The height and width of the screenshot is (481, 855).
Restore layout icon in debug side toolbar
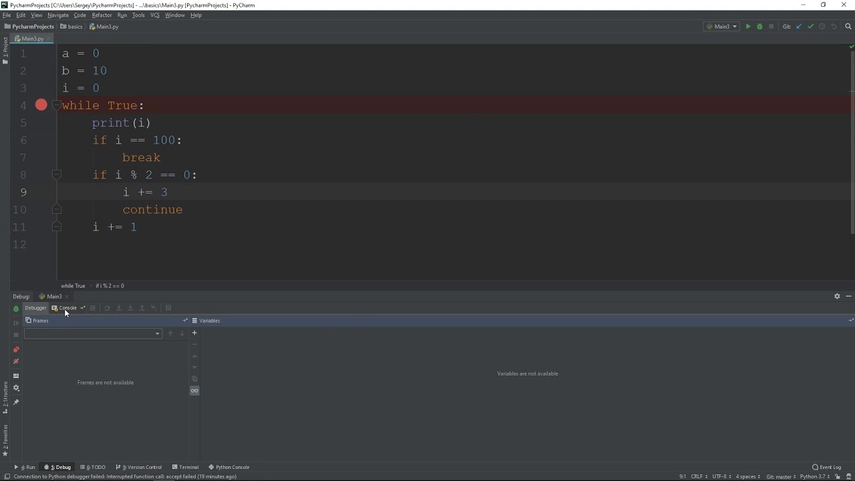(x=16, y=375)
